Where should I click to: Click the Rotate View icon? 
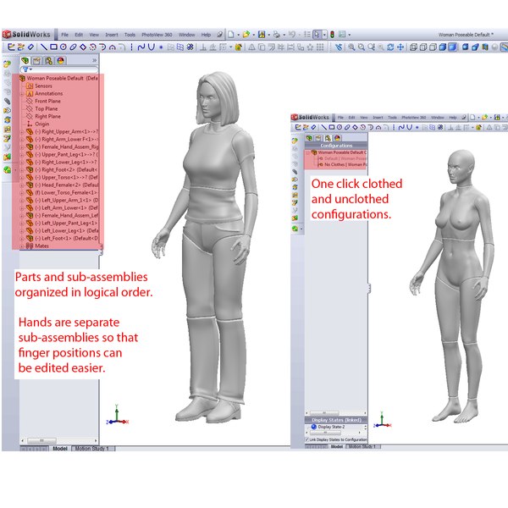point(390,47)
